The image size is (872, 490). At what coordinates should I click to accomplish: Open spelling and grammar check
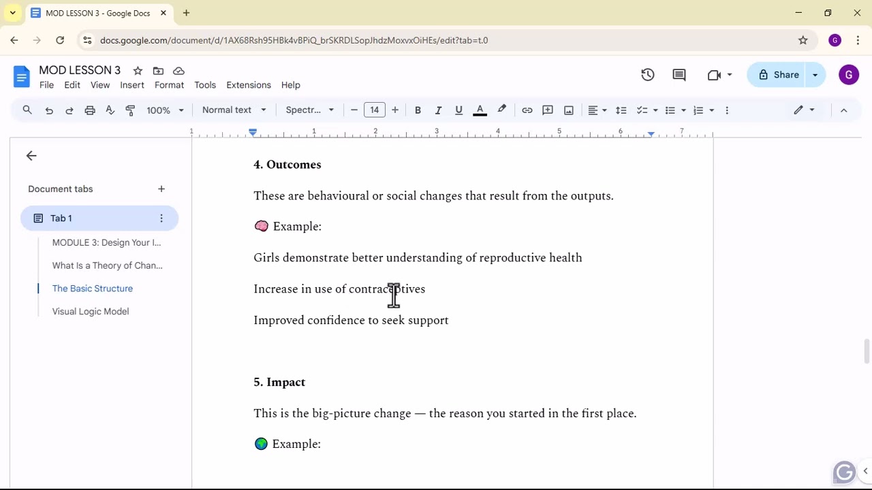click(110, 110)
